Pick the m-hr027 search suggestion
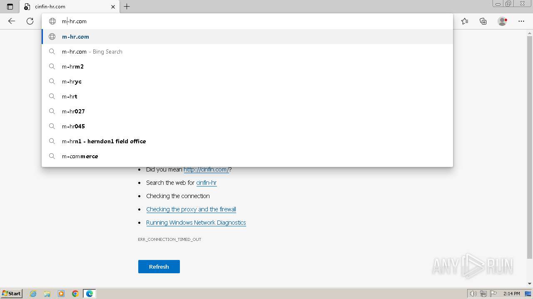Image resolution: width=533 pixels, height=299 pixels. tap(247, 111)
